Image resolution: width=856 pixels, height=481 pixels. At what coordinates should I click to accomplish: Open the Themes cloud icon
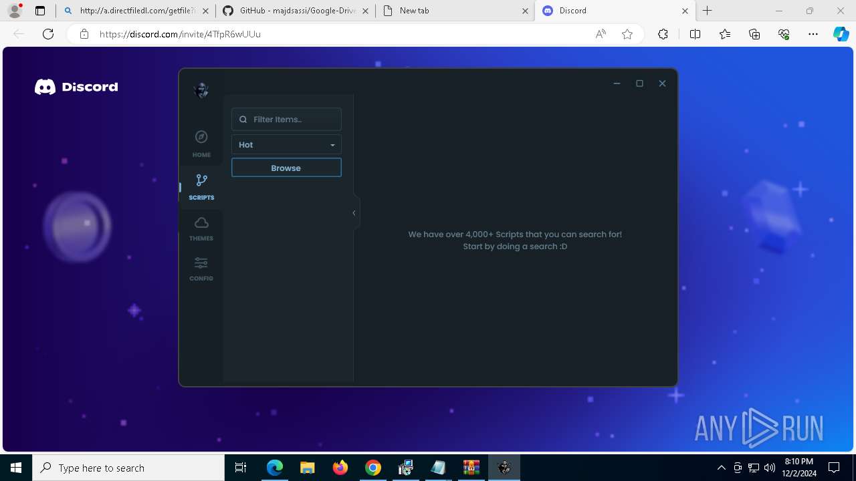[201, 222]
